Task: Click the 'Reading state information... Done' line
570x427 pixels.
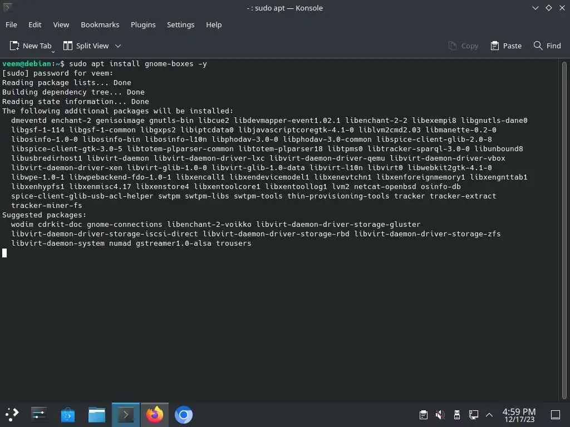Action: pos(76,102)
